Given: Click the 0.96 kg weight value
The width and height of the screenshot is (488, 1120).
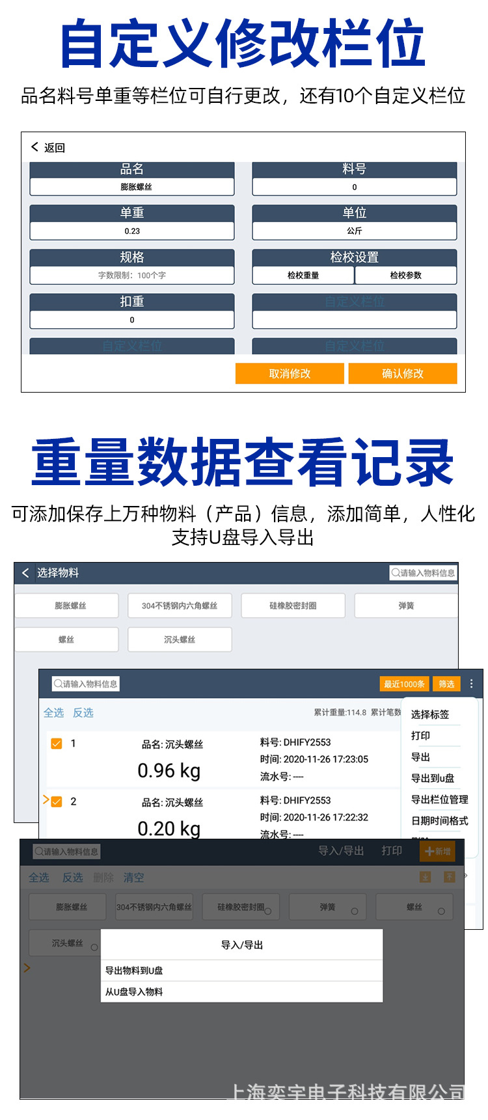Looking at the screenshot, I should 169,771.
